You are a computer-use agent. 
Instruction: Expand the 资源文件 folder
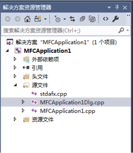(15, 119)
